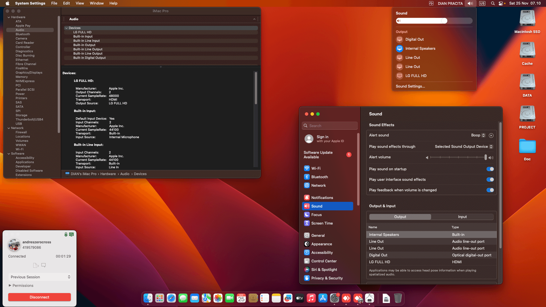The height and width of the screenshot is (307, 546).
Task: Open Launchpad in the Dock
Action: (x=160, y=298)
